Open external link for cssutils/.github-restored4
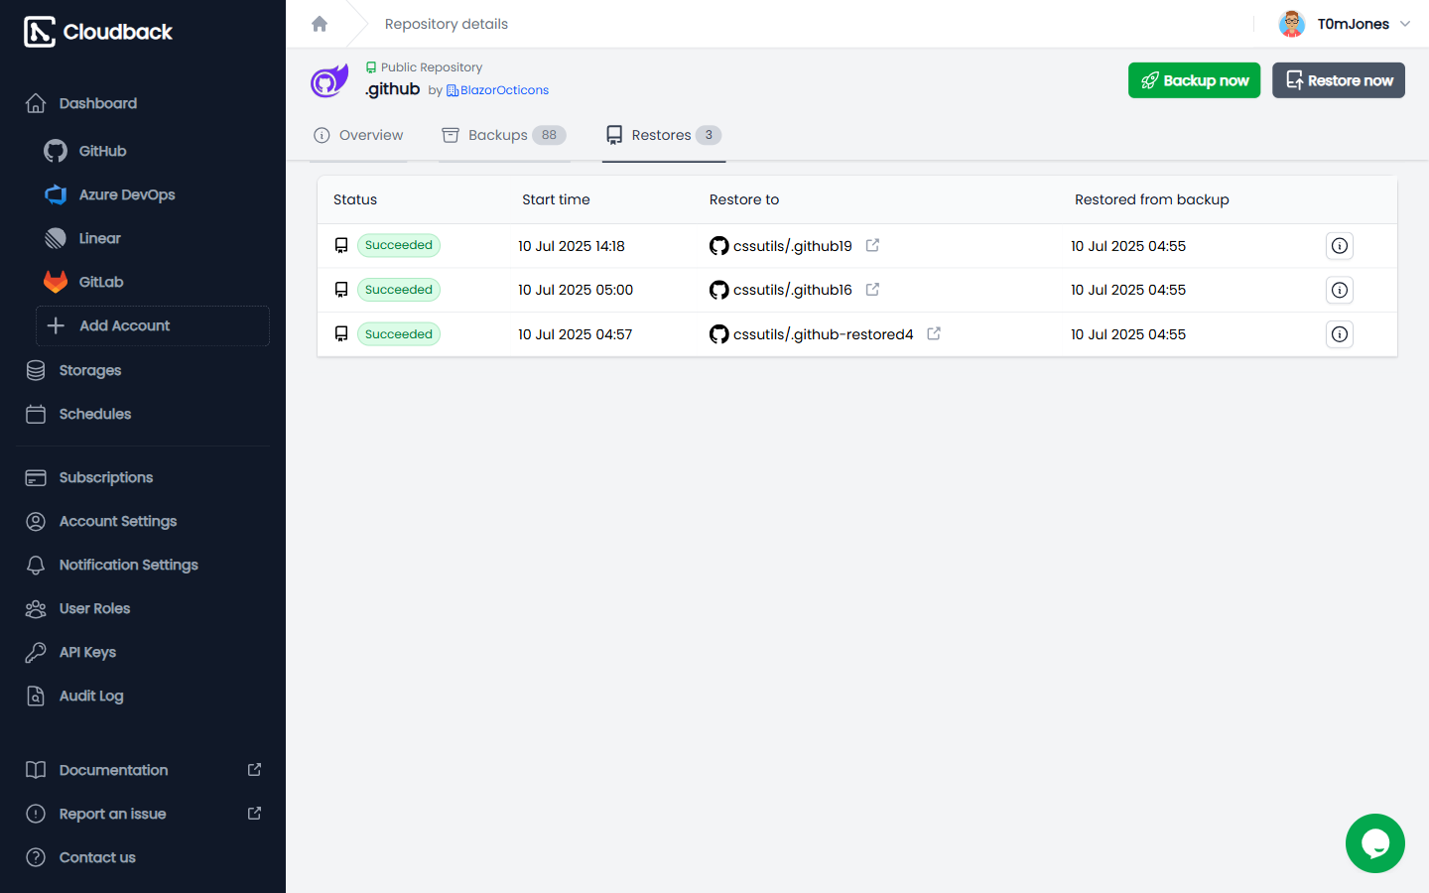The height and width of the screenshot is (893, 1429). tap(934, 333)
